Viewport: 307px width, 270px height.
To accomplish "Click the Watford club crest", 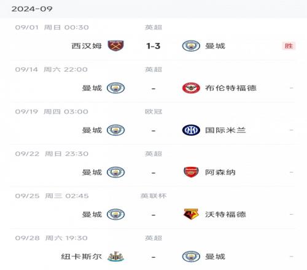I will coord(191,214).
